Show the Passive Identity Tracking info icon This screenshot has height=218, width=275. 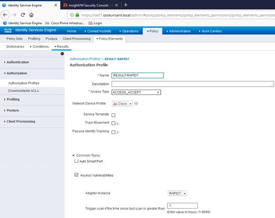pyautogui.click(x=118, y=132)
